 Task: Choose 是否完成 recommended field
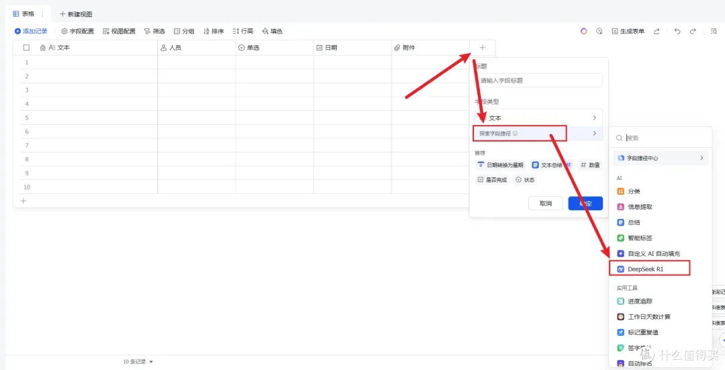pyautogui.click(x=493, y=180)
